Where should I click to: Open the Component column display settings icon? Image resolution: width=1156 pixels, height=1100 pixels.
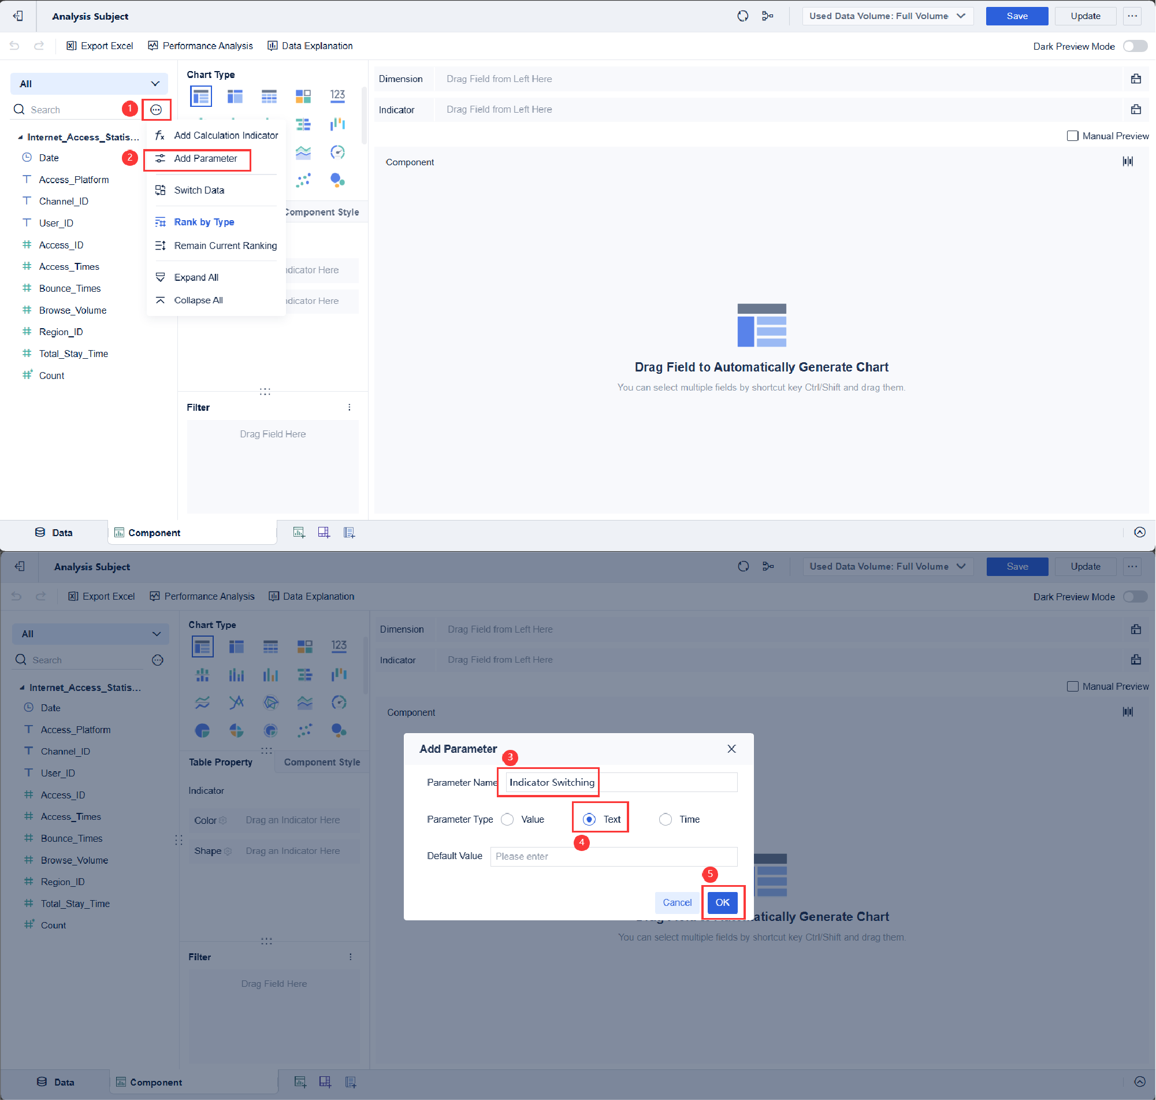(x=1127, y=161)
